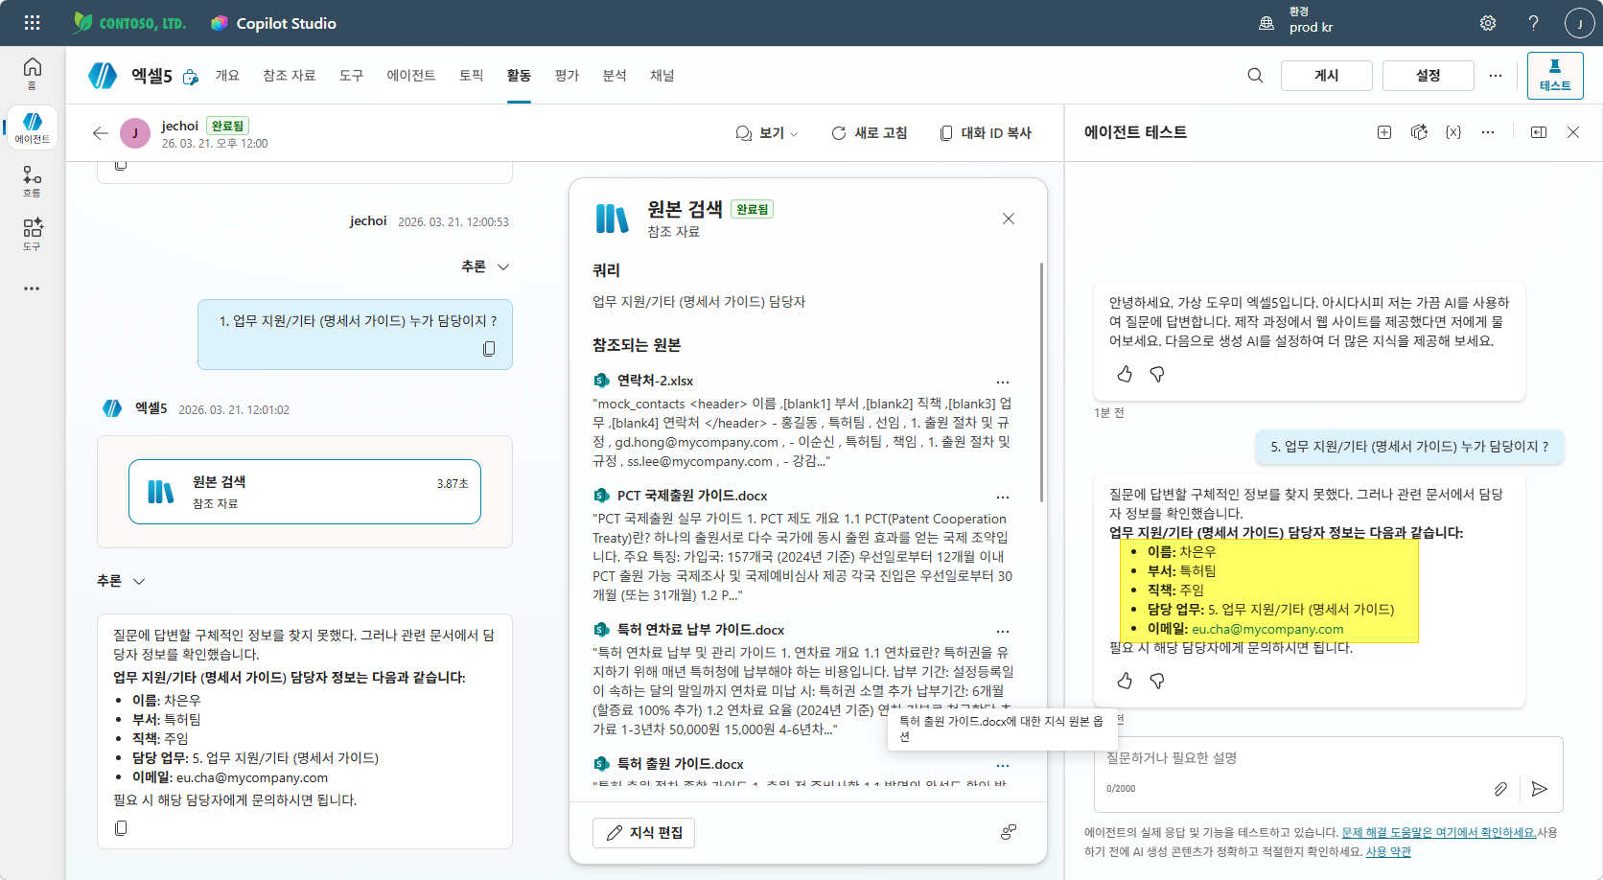Open the 분석 tab

click(x=615, y=76)
